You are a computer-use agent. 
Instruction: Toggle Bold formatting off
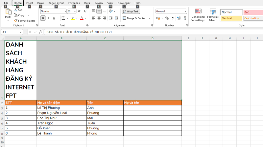[x=43, y=18]
